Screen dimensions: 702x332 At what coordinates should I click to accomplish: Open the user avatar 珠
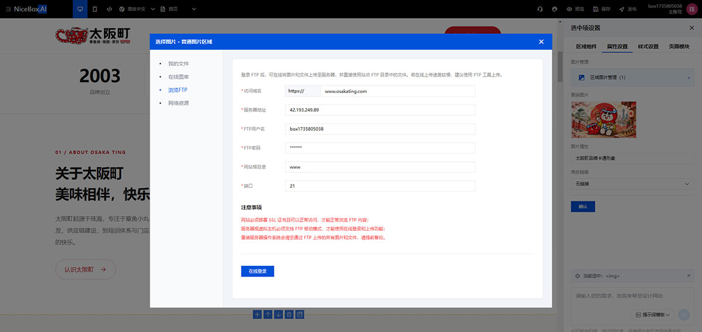[x=692, y=9]
